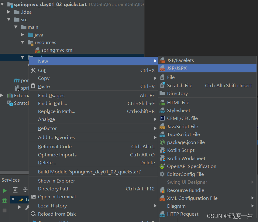258x222 pixels.
Task: Choose Directory Path menu item
Action: [x=93, y=189]
